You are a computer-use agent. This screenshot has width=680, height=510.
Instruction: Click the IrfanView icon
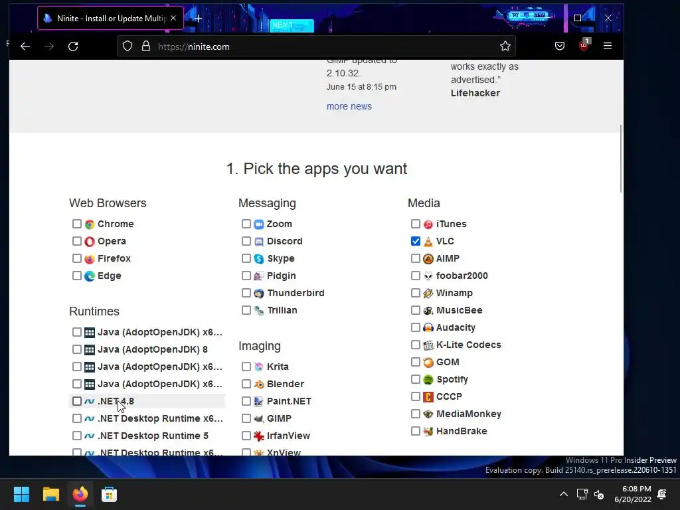pyautogui.click(x=259, y=436)
